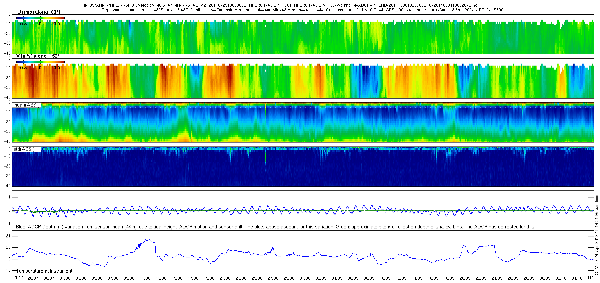
Task: Click the "16/09" date tick label
Action: tap(433, 278)
